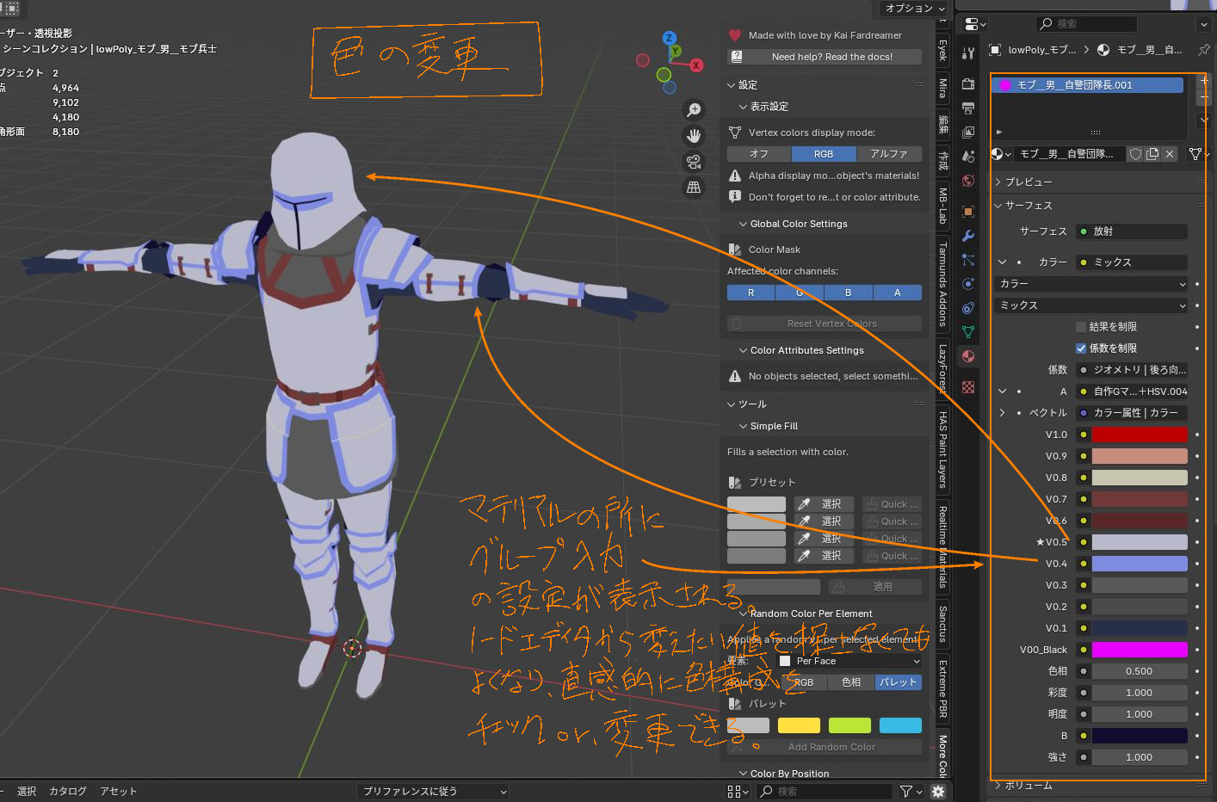
Task: Click the properties search field
Action: 1086,24
